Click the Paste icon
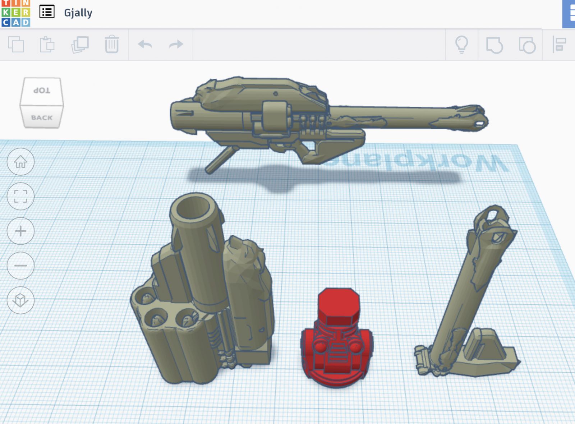Image resolution: width=575 pixels, height=424 pixels. 47,45
